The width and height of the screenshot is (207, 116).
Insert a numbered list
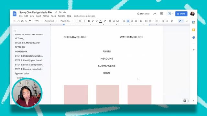click(x=157, y=21)
